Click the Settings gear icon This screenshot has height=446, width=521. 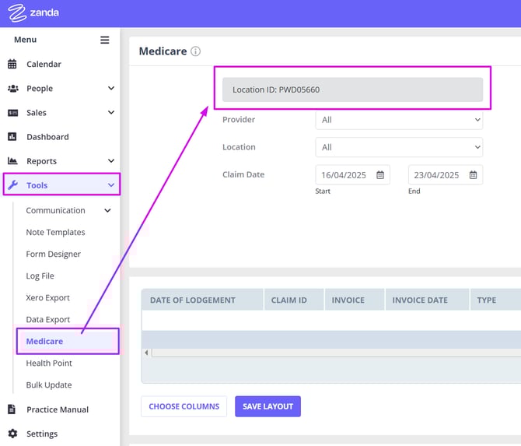coord(12,434)
